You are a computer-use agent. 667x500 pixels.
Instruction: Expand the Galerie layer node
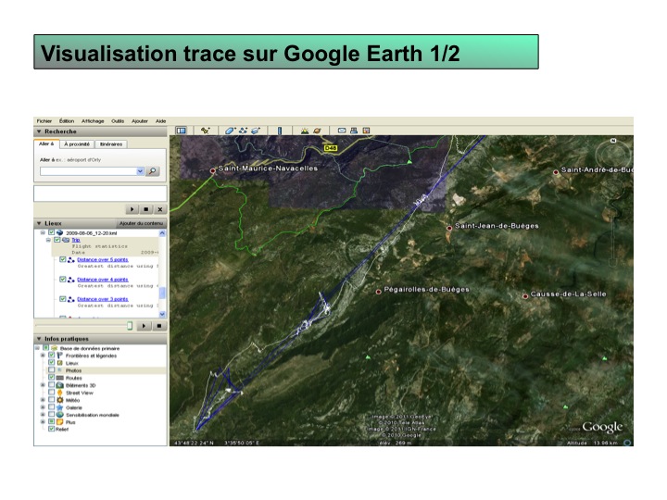(43, 407)
